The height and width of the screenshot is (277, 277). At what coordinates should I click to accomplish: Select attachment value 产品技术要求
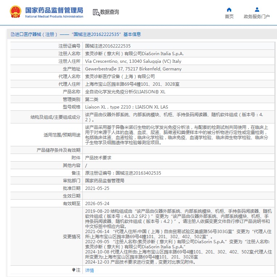tap(98, 158)
